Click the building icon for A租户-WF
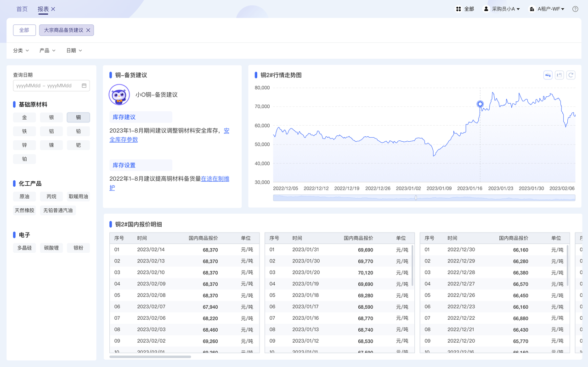The image size is (588, 367). coord(532,9)
